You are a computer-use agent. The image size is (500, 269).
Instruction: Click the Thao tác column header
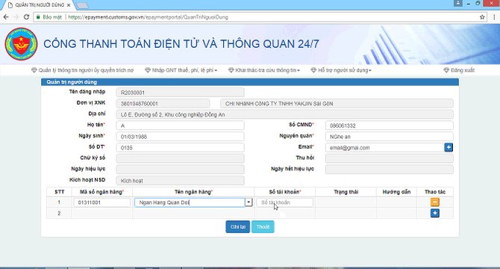pos(435,192)
